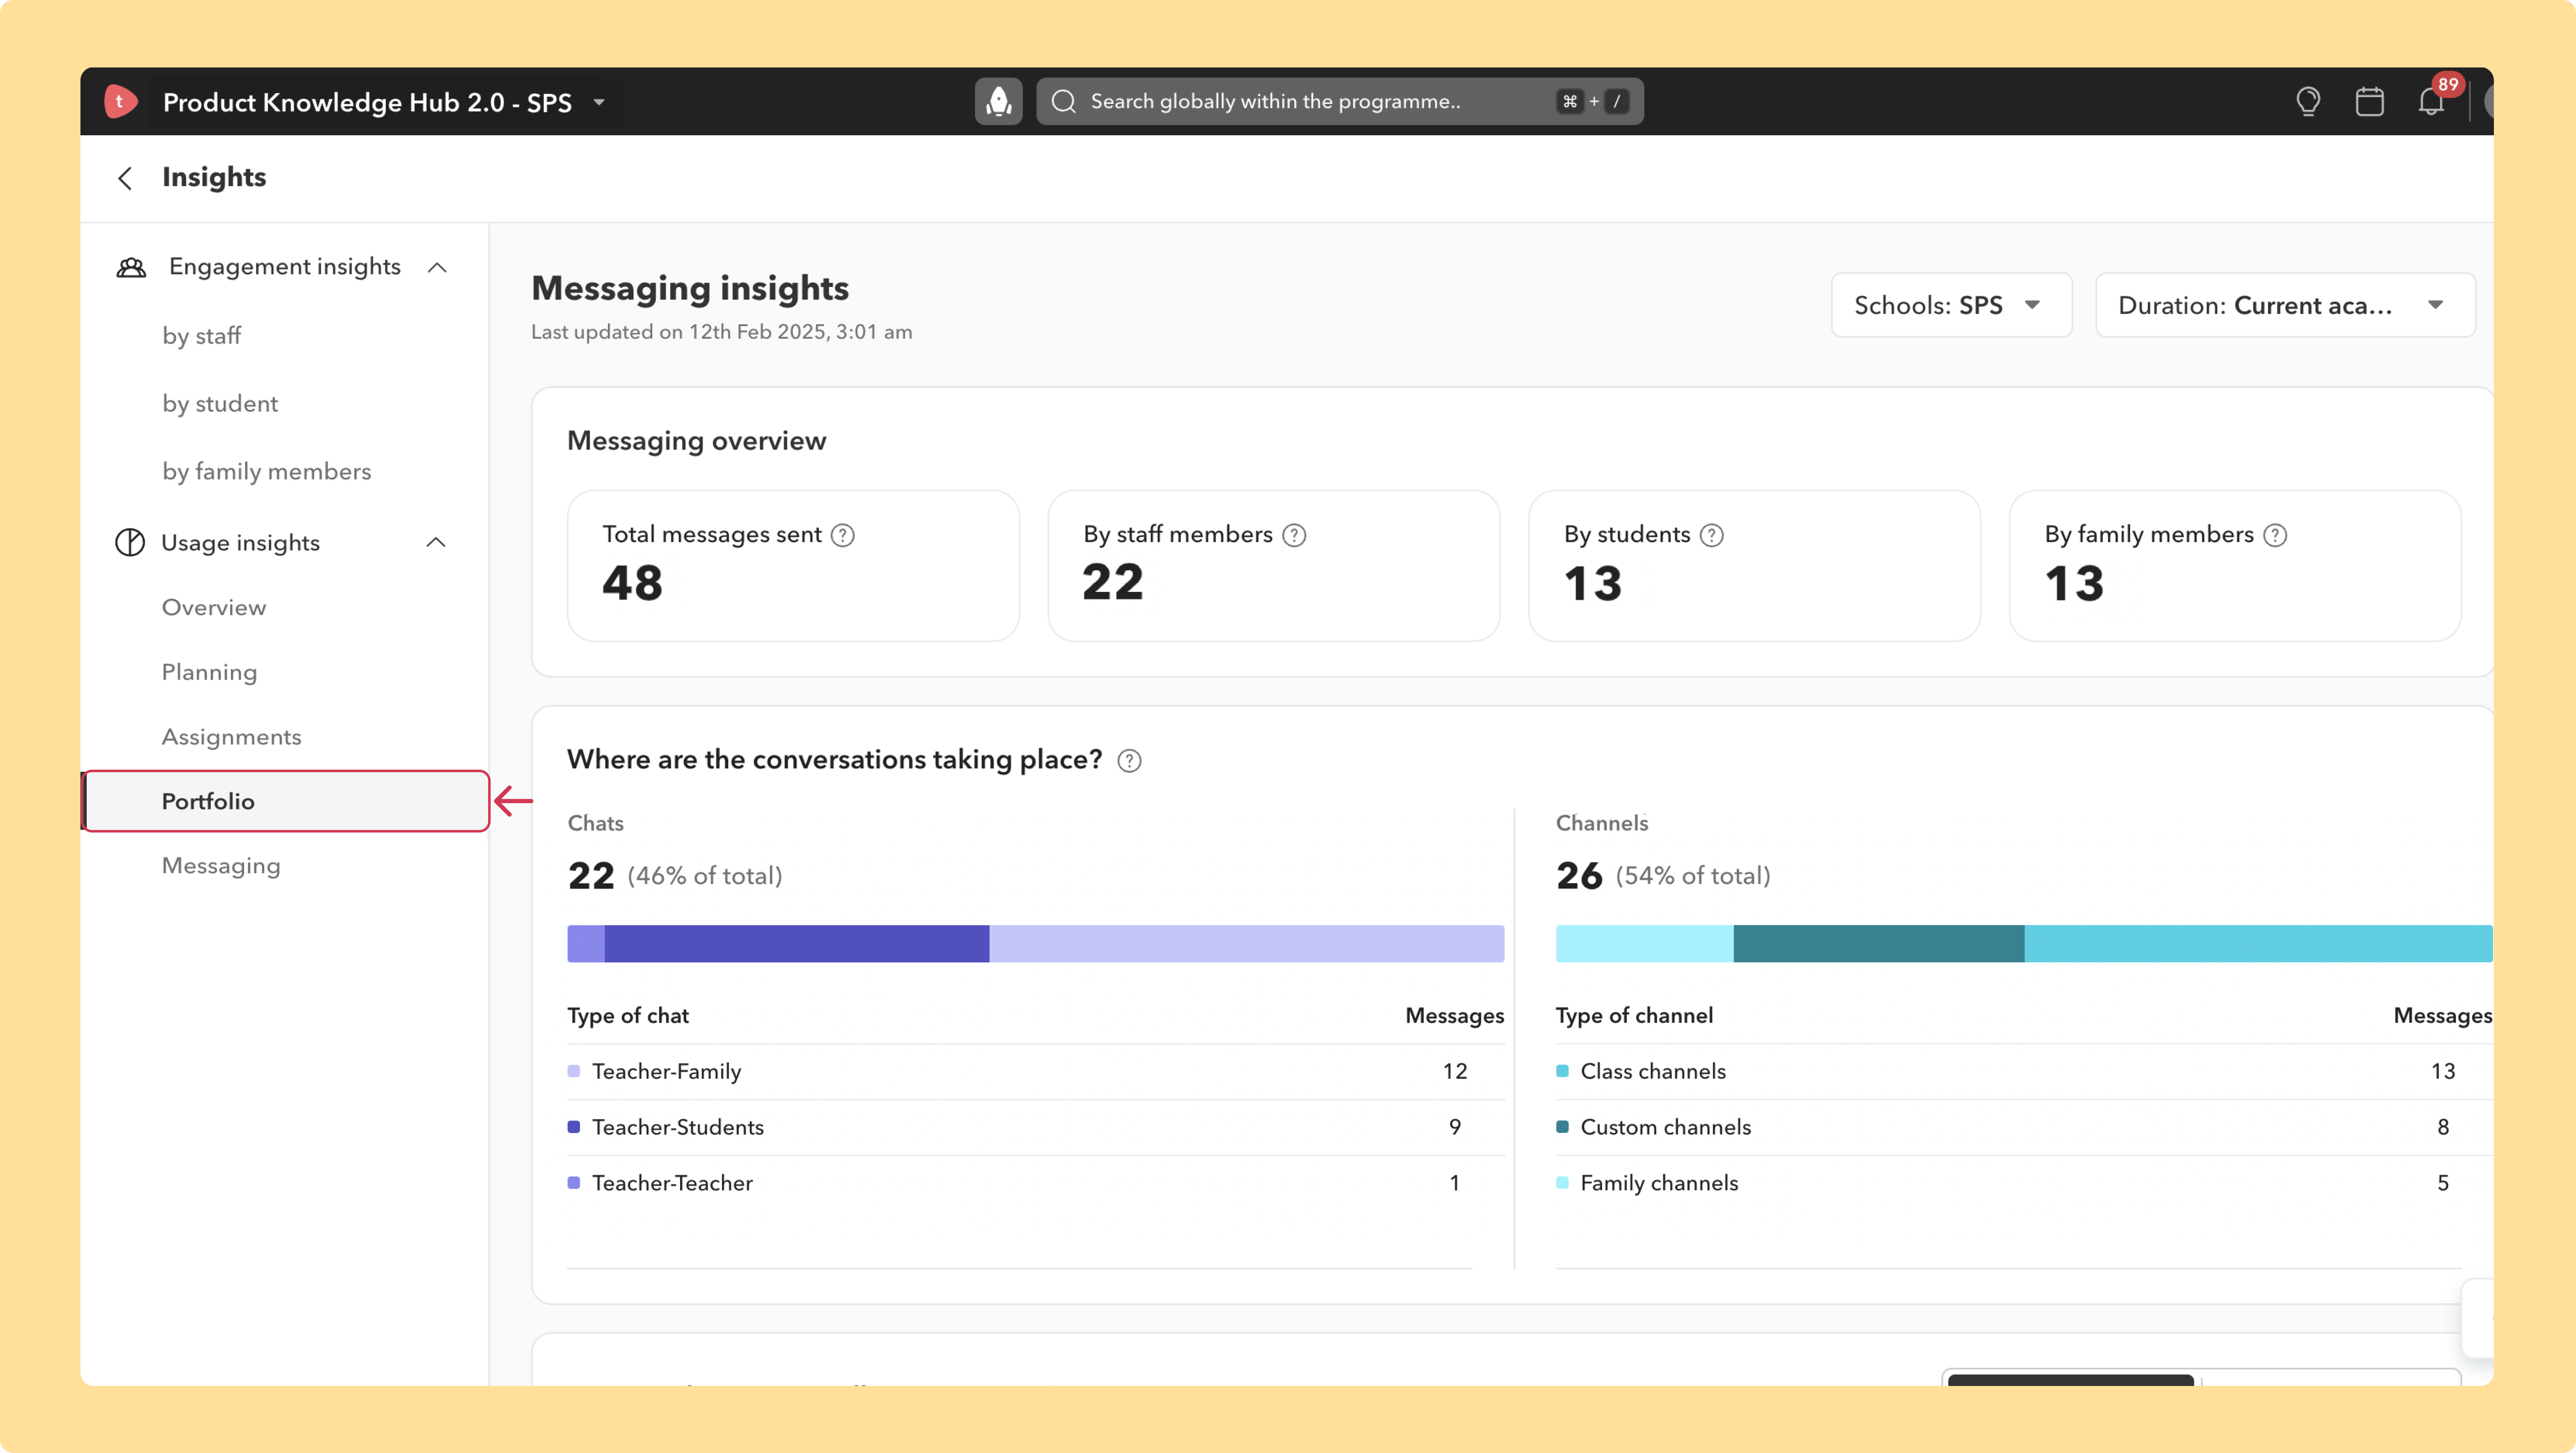Viewport: 2576px width, 1453px height.
Task: Click the Engagement insights people icon
Action: point(131,267)
